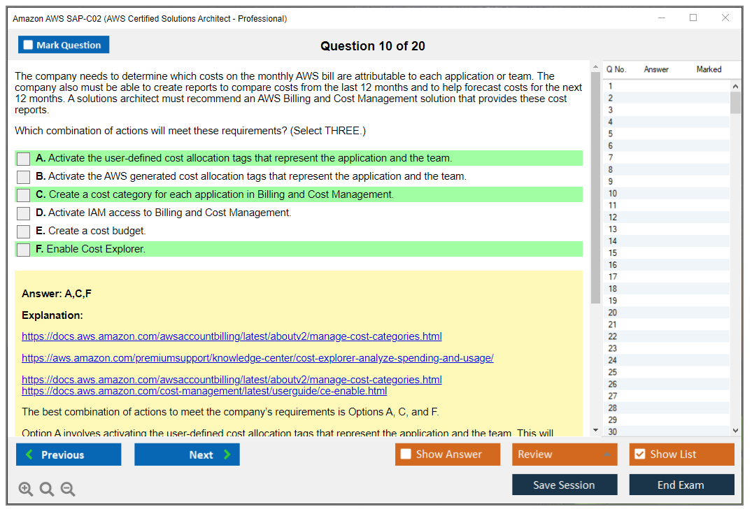This screenshot has height=514, width=752.
Task: Check answer option A checkbox
Action: coord(24,159)
